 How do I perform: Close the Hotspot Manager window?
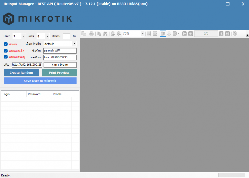click(243, 4)
